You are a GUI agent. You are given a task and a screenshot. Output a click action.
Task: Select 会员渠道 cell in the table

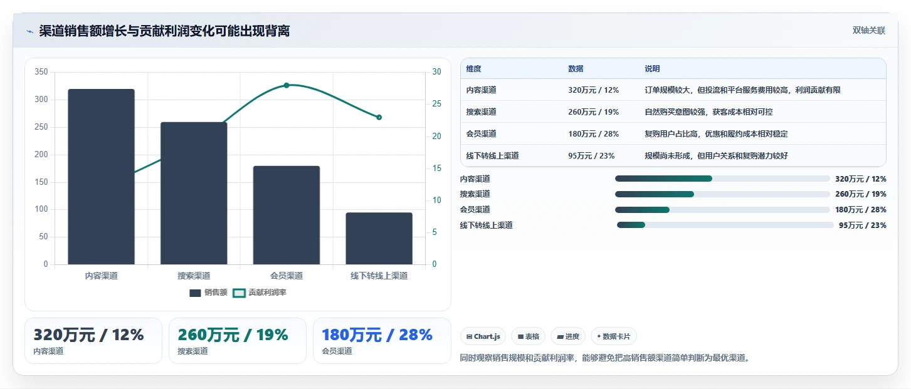(x=482, y=134)
